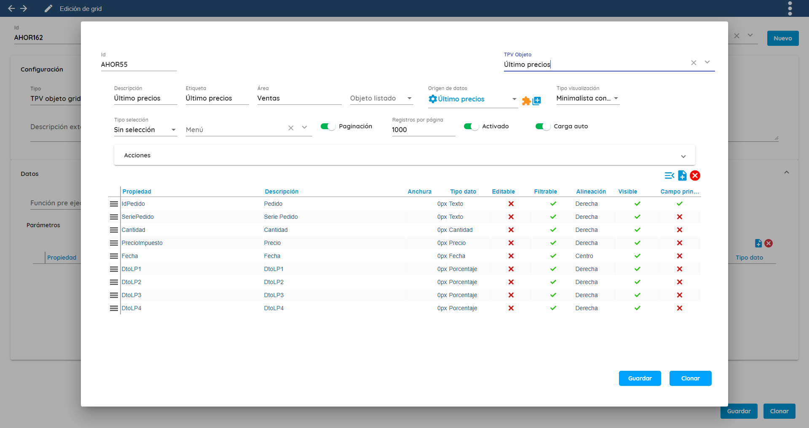This screenshot has width=809, height=428.
Task: Open the TPV Objeto dropdown chevron
Action: pyautogui.click(x=707, y=62)
